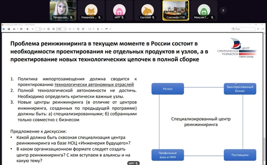Go to previous page with left arrow
This screenshot has width=267, height=165.
click(x=27, y=29)
